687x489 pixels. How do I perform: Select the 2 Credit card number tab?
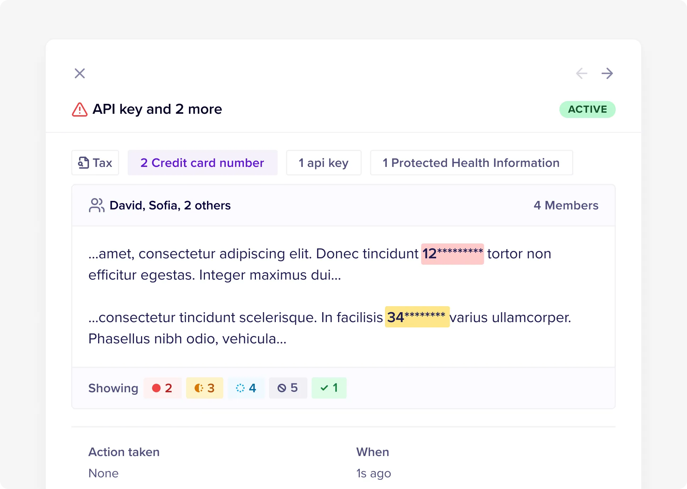click(x=202, y=163)
